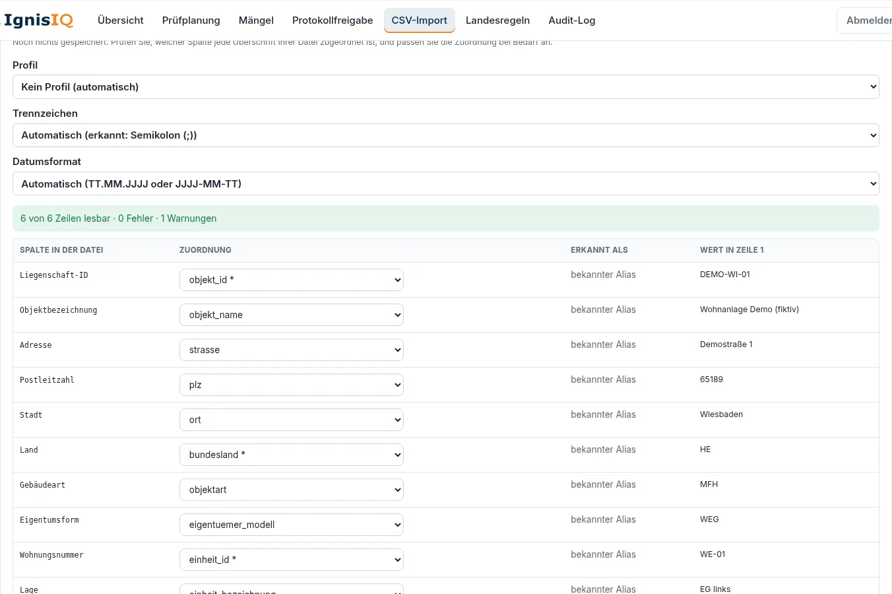892x594 pixels.
Task: Open the Übersicht tab
Action: 121,20
